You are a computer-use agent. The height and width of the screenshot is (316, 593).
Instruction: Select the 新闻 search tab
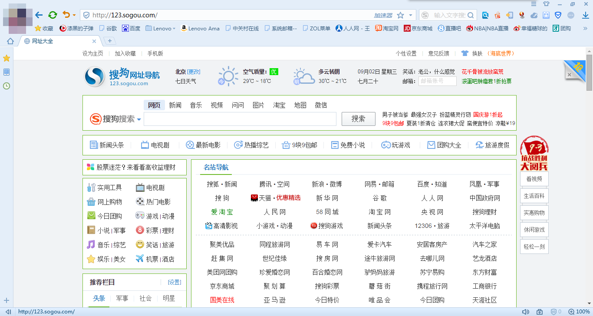pos(175,105)
